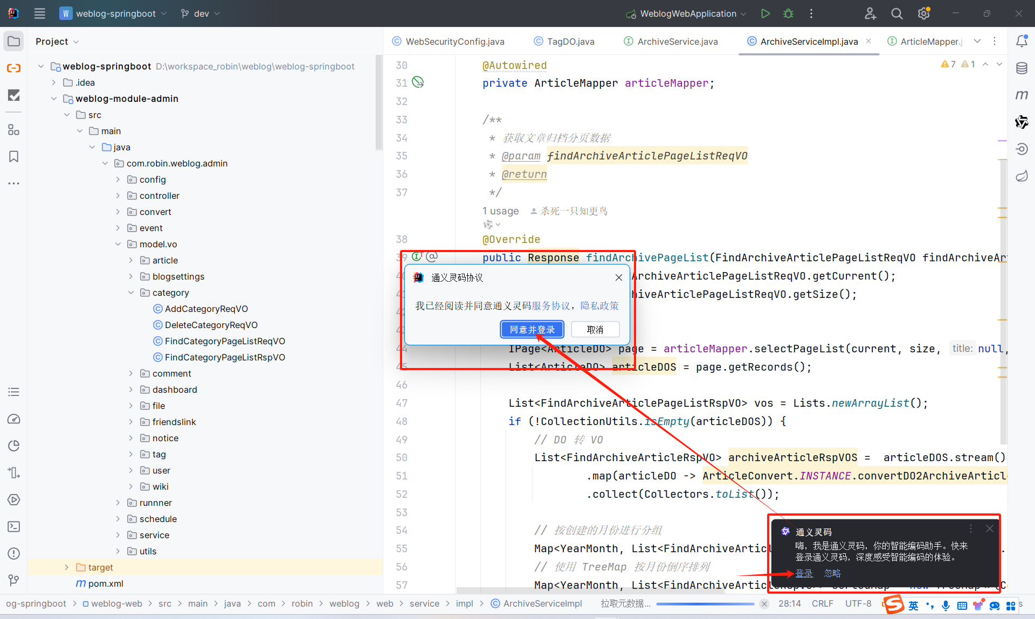This screenshot has width=1035, height=619.
Task: Open the Structure tool window icon
Action: pyautogui.click(x=14, y=130)
